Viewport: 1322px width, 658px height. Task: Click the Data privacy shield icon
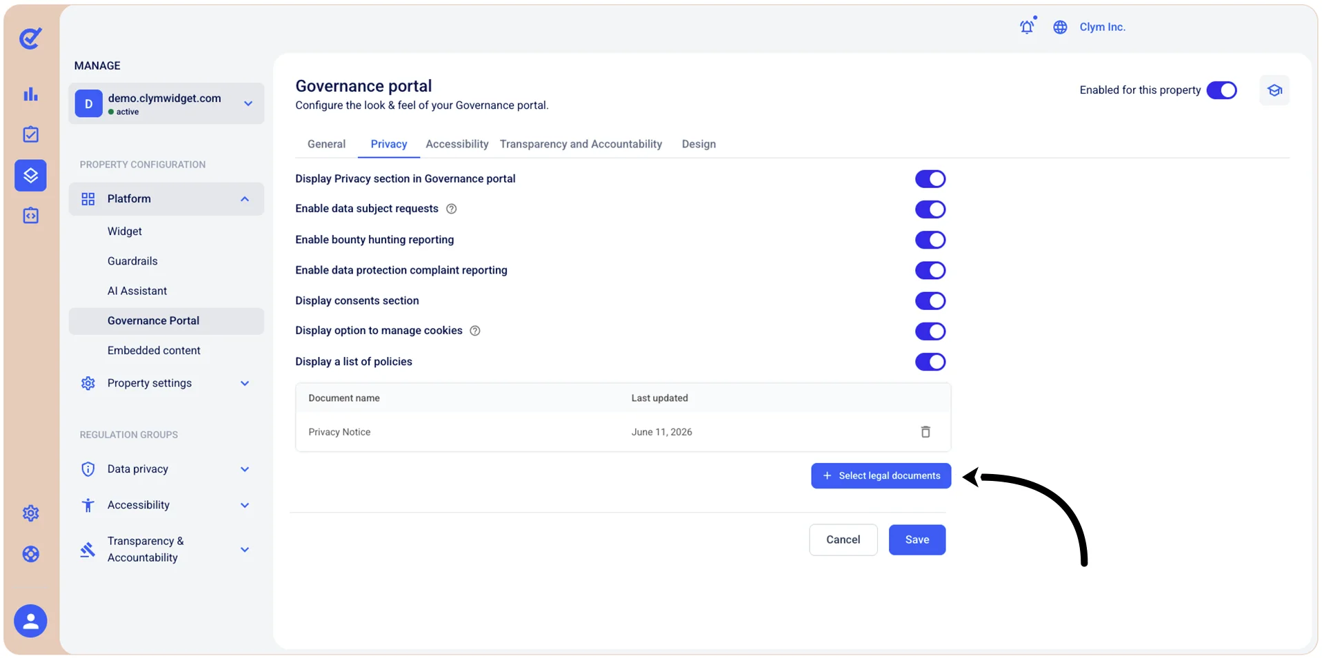click(x=88, y=469)
